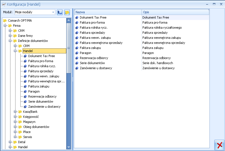Click Paragon icon in the tree
Viewport: 225px width, 151px height.
coord(25,91)
